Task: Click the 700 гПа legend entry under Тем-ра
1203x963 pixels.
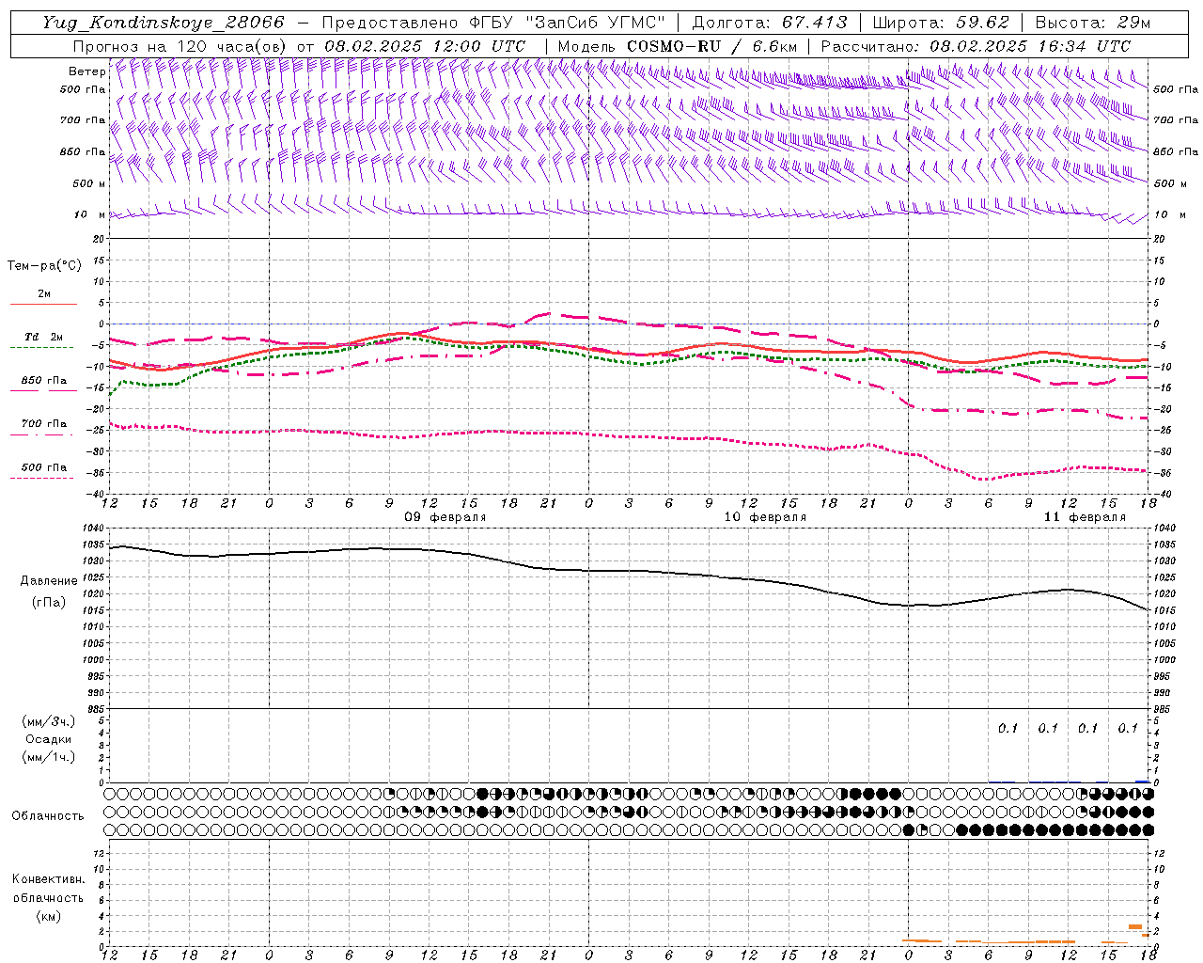Action: click(x=44, y=424)
